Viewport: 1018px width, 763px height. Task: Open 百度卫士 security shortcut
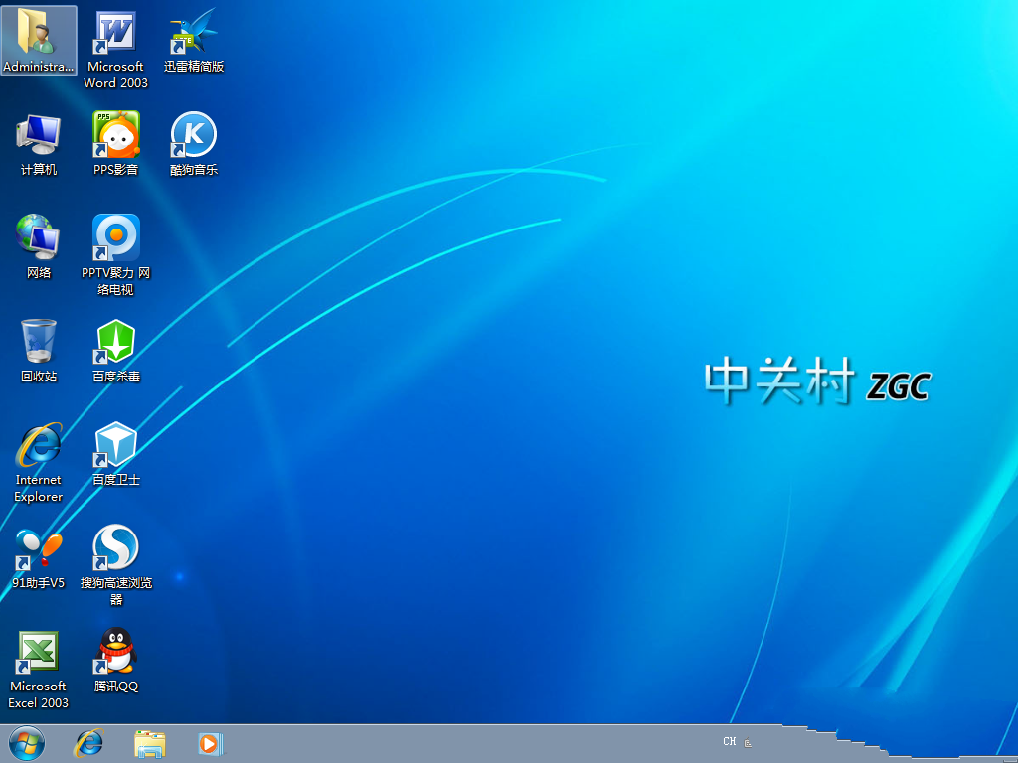115,453
